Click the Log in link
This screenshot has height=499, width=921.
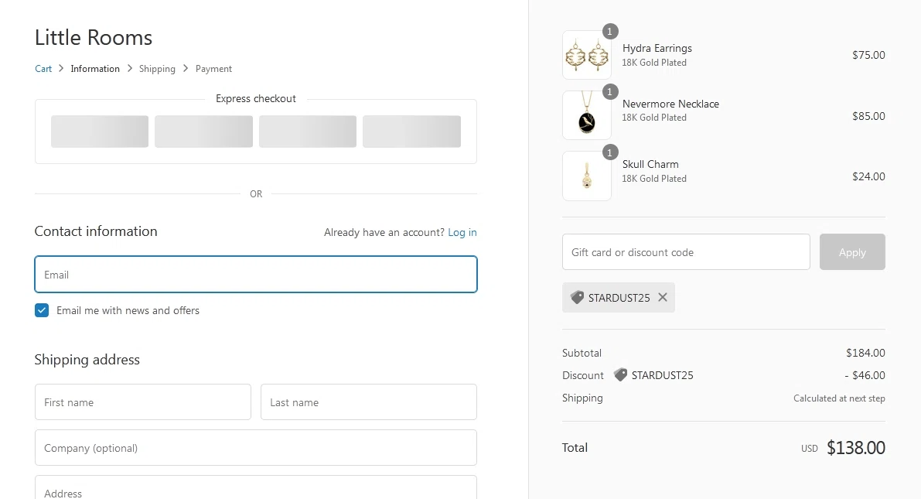(x=462, y=232)
